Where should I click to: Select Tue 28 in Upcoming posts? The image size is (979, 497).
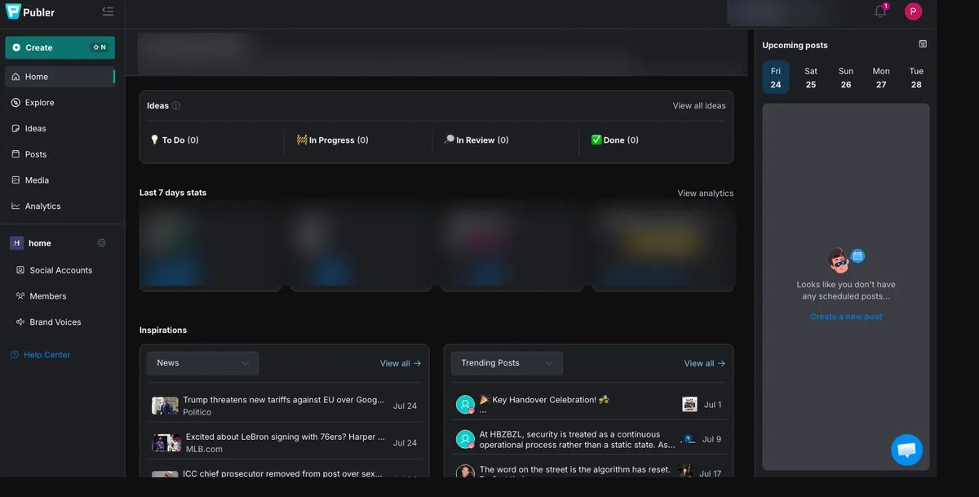tap(916, 78)
